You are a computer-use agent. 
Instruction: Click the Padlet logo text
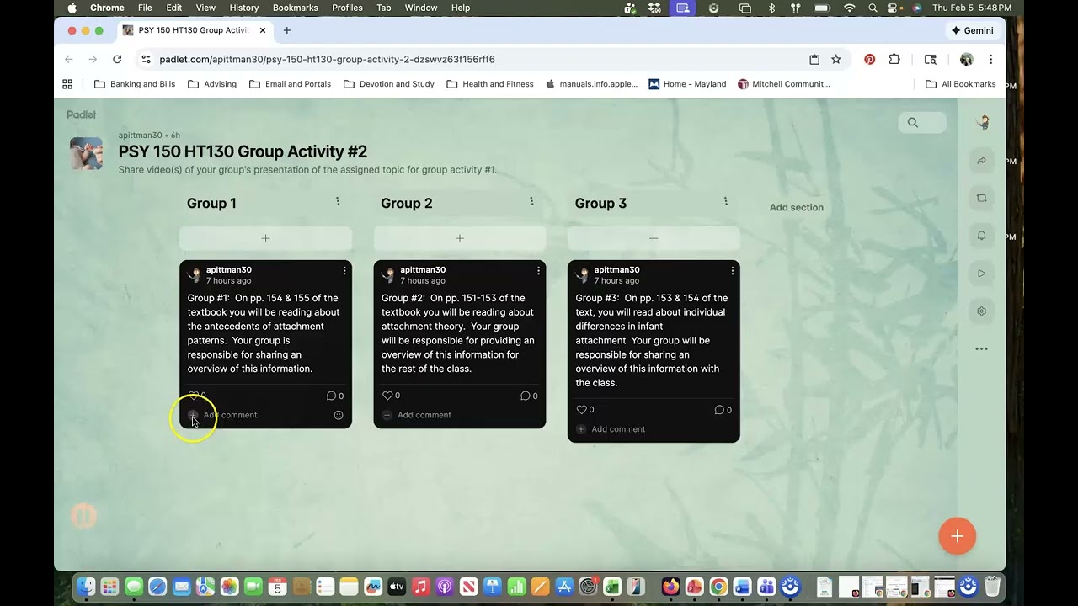pyautogui.click(x=82, y=114)
